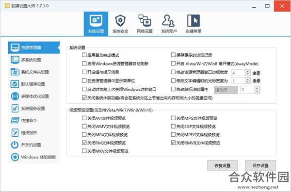Click the 快捷命令 sidebar icon
Screen dimensions: 291x192
click(15, 121)
